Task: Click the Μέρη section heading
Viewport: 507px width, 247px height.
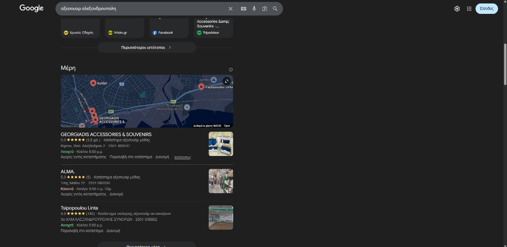Action: pyautogui.click(x=68, y=68)
